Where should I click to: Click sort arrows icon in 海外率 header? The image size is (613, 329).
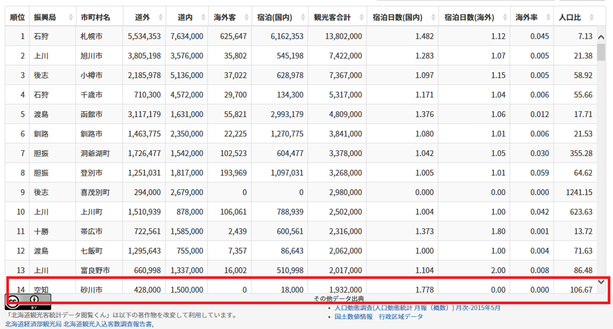pyautogui.click(x=545, y=17)
